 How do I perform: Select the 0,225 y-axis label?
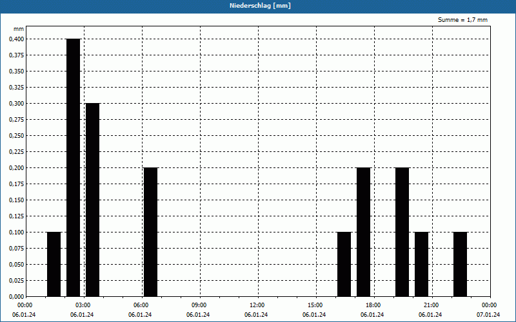pos(17,152)
